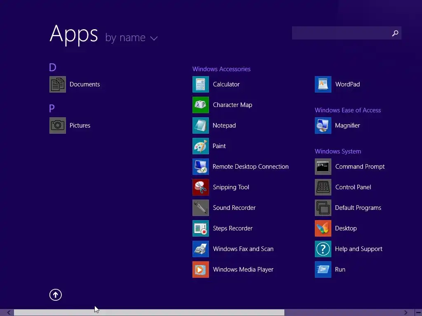Launch the Run icon

(323, 270)
